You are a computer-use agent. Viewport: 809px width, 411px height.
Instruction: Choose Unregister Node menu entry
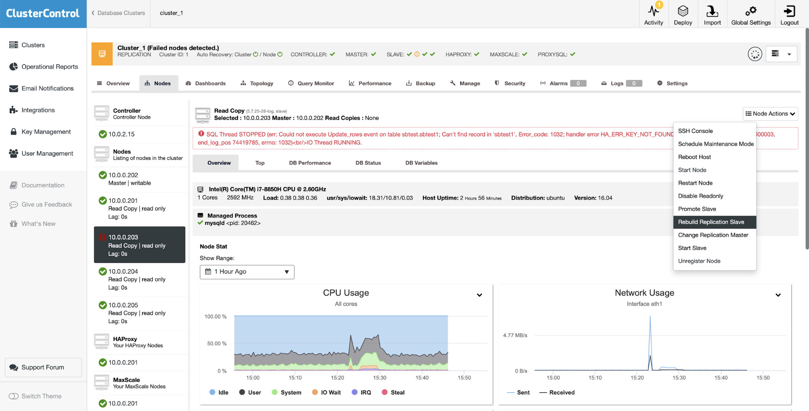point(714,261)
